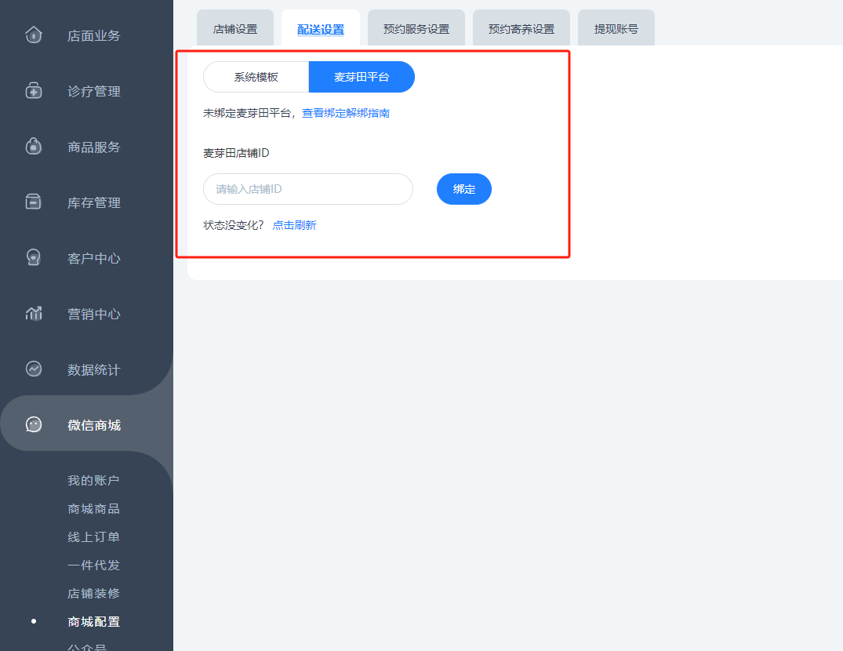Click the 营销中心 chart icon
843x651 pixels.
click(x=34, y=314)
